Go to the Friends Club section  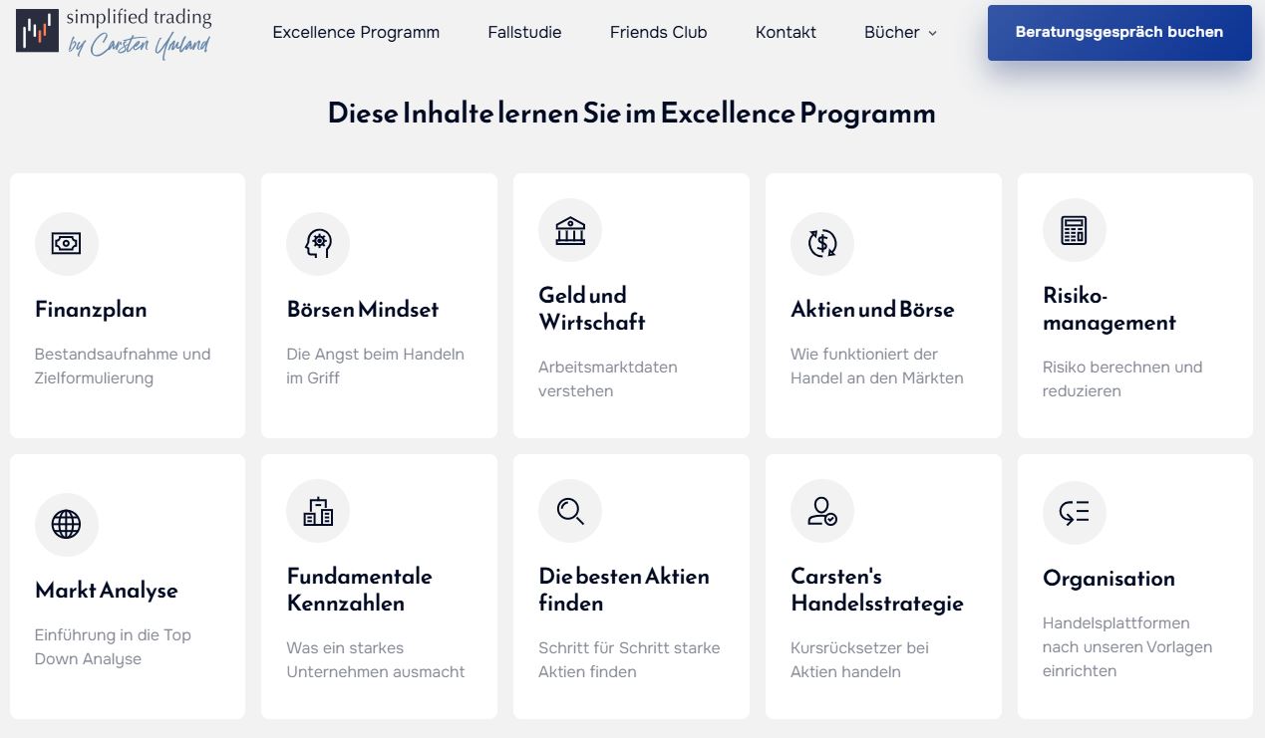[x=658, y=32]
